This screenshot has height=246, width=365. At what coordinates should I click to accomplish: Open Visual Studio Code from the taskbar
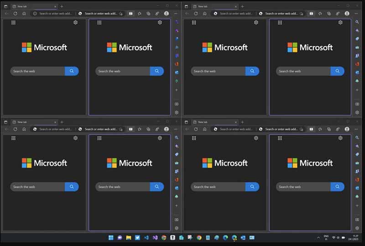coord(146,238)
